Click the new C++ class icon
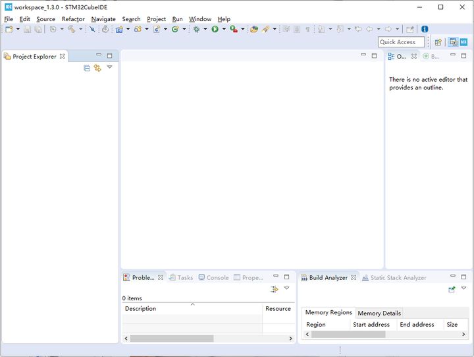Screen dimensions: 474x357 [175, 30]
